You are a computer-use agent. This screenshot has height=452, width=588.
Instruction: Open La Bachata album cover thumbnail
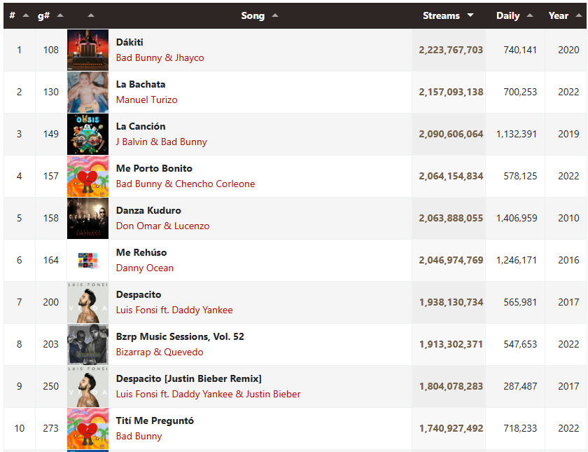point(87,92)
